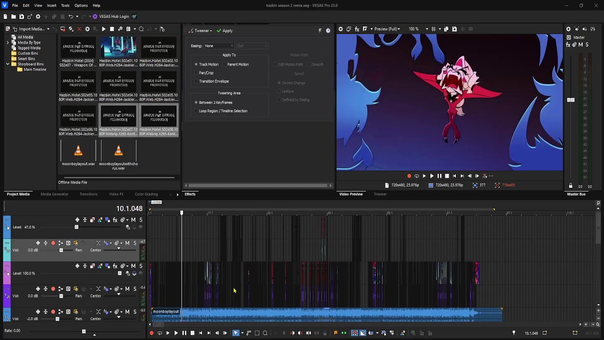Switch to the Media Generator tab
The height and width of the screenshot is (340, 604).
pos(54,194)
